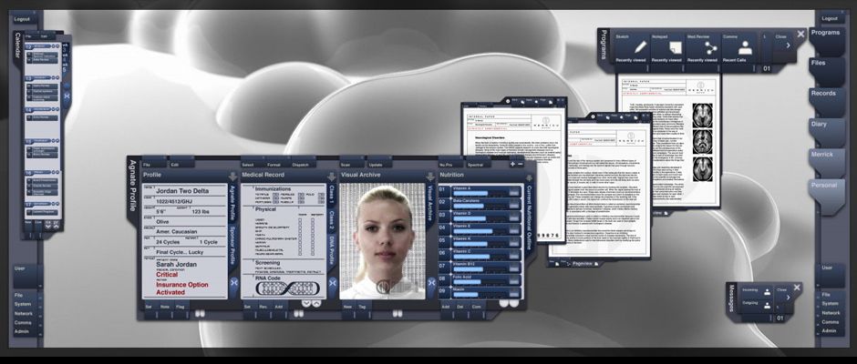Click the down chevron at Calendar bottom
Image resolution: width=857 pixels, height=364 pixels.
(x=48, y=224)
